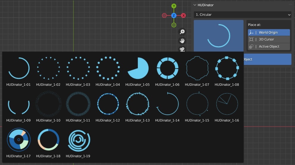This screenshot has width=295, height=165.
Task: Pick HUDinator_1-05 pie shape
Action: [138, 68]
